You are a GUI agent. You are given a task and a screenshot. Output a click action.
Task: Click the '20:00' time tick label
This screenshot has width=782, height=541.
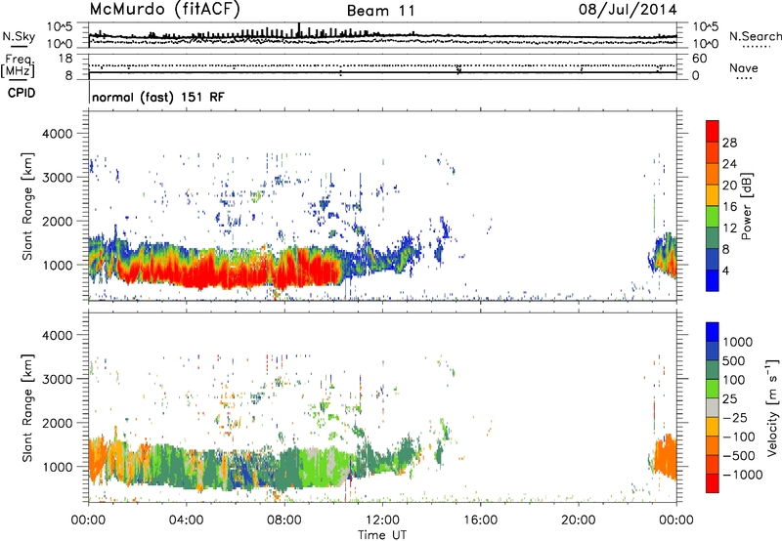(578, 520)
